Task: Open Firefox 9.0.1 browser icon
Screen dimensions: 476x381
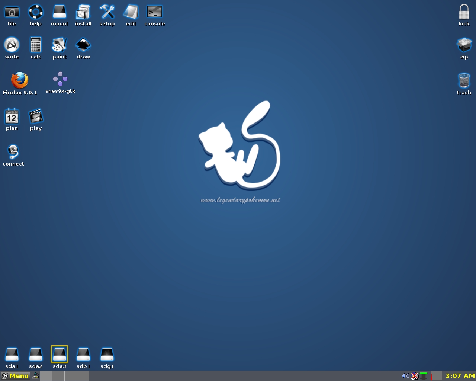Action: tap(20, 80)
